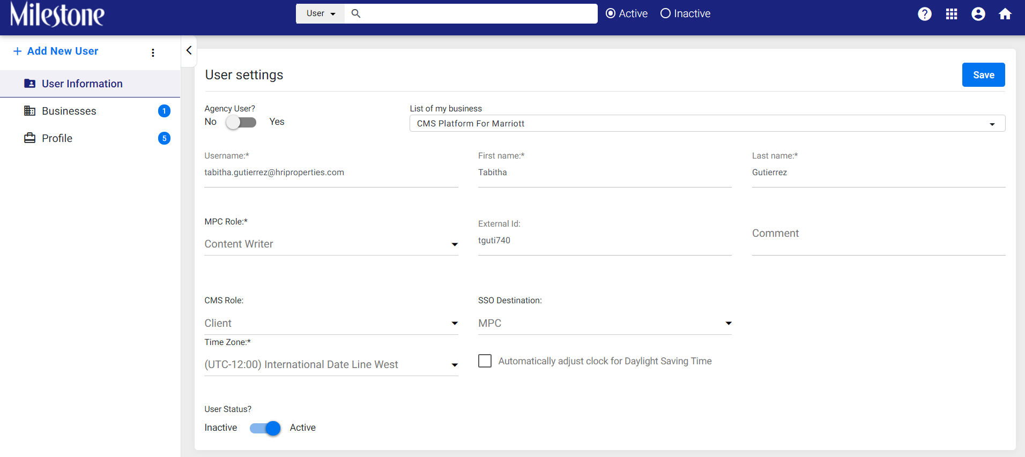Click the External Id input field

pyautogui.click(x=605, y=241)
